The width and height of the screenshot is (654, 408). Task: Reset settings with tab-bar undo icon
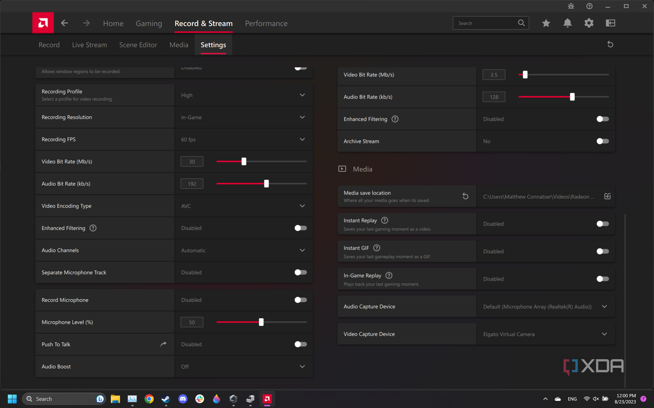(610, 44)
